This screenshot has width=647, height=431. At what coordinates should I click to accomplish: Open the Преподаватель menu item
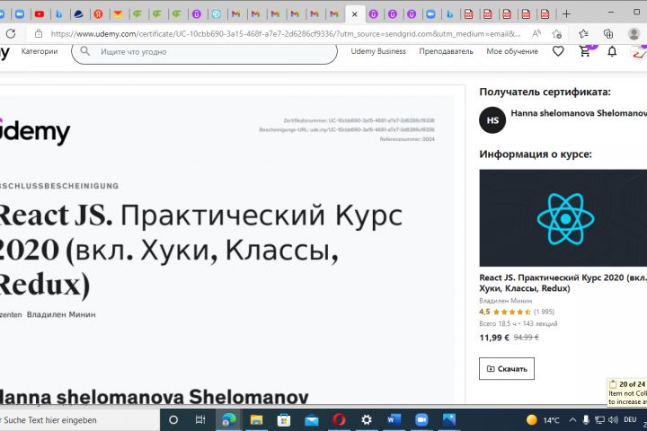[446, 51]
